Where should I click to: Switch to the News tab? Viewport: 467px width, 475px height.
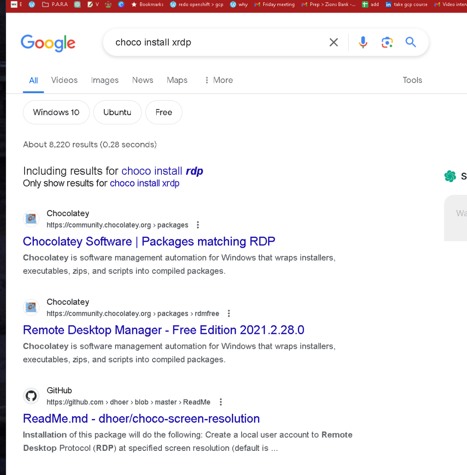(x=143, y=80)
